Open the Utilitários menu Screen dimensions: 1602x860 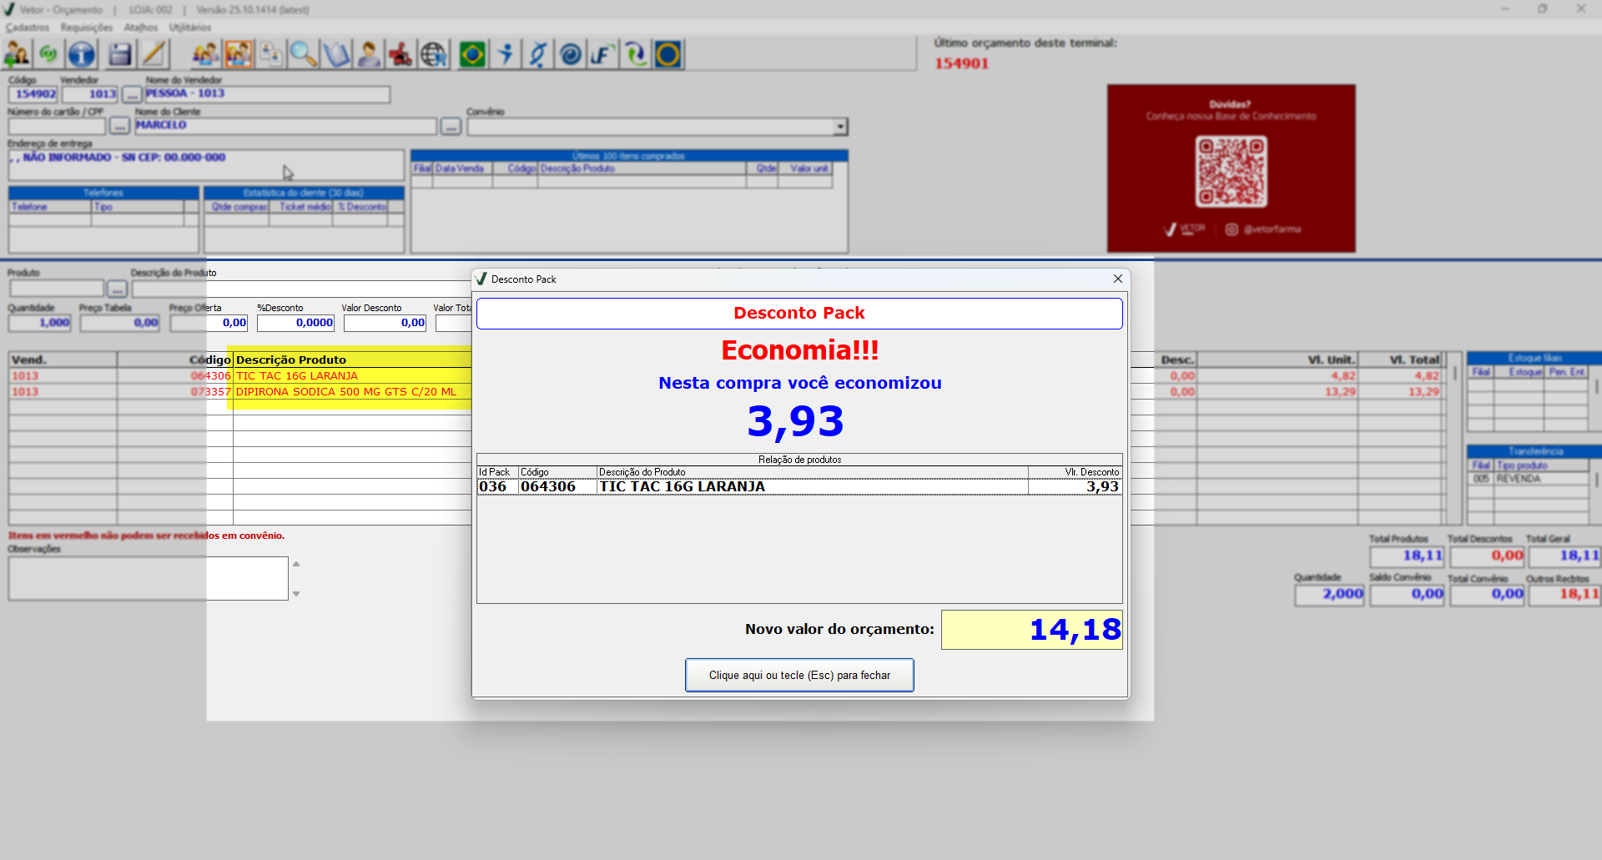190,28
